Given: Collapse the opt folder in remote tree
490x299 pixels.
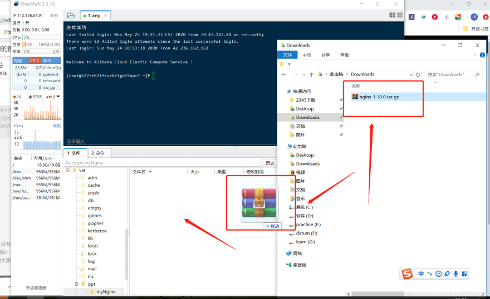Looking at the screenshot, I should click(76, 284).
